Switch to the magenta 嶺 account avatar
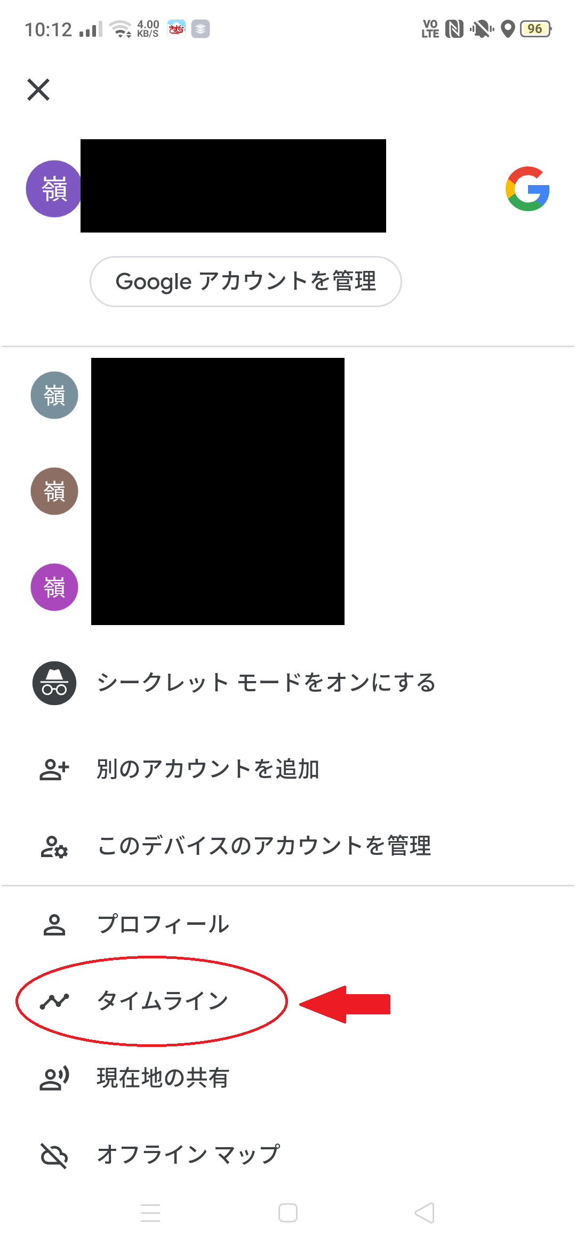Screen dimensions: 576x1248 tap(54, 587)
